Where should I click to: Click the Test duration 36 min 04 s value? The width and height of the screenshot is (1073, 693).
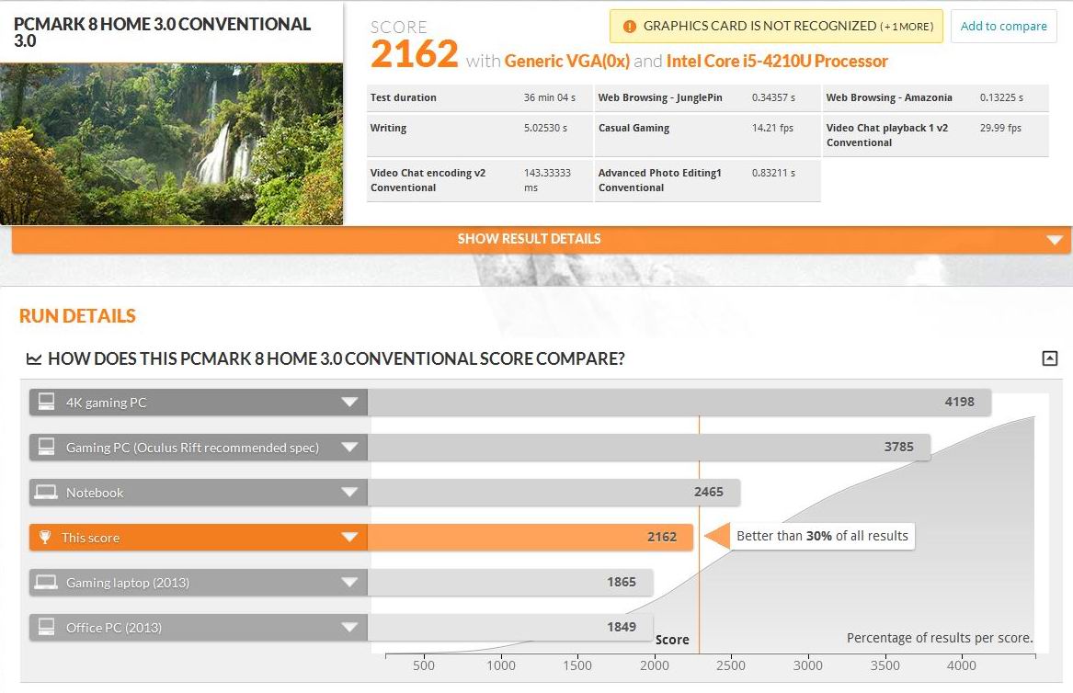[x=550, y=97]
